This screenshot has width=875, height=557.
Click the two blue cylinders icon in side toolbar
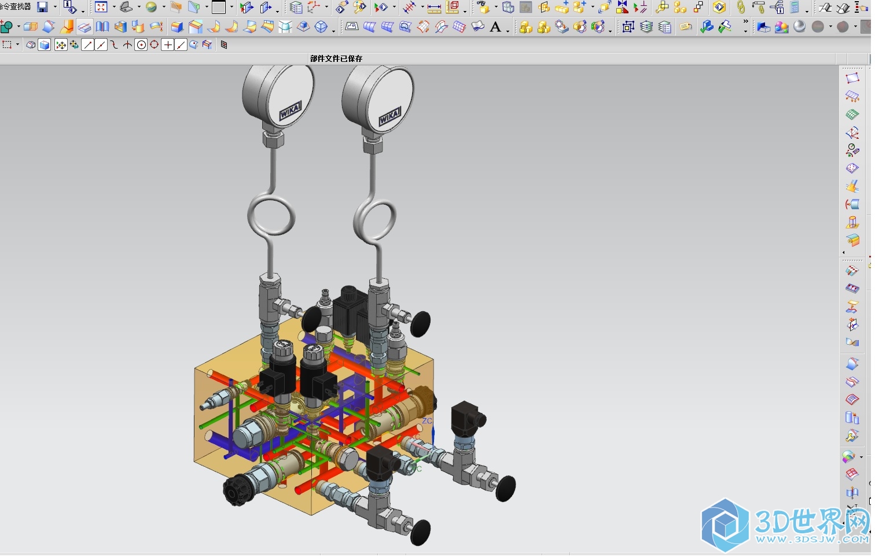(x=852, y=418)
